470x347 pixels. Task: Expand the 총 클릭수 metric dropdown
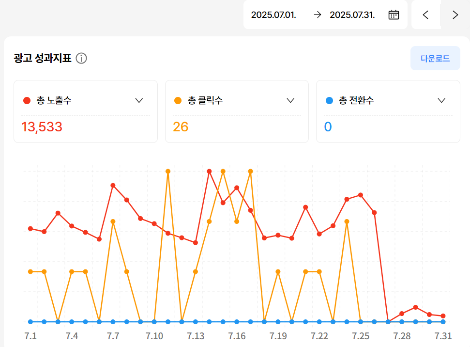pos(290,100)
